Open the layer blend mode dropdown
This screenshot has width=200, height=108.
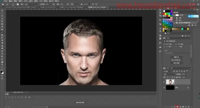click(169, 74)
